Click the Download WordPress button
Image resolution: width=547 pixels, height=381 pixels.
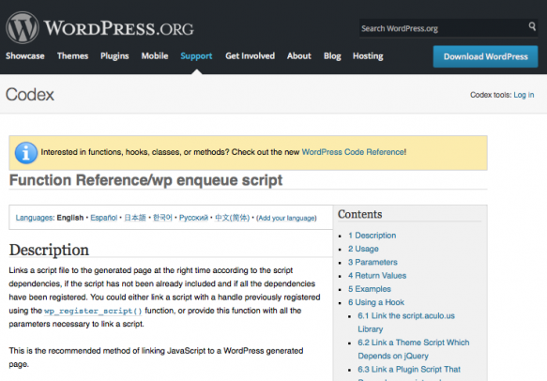485,56
